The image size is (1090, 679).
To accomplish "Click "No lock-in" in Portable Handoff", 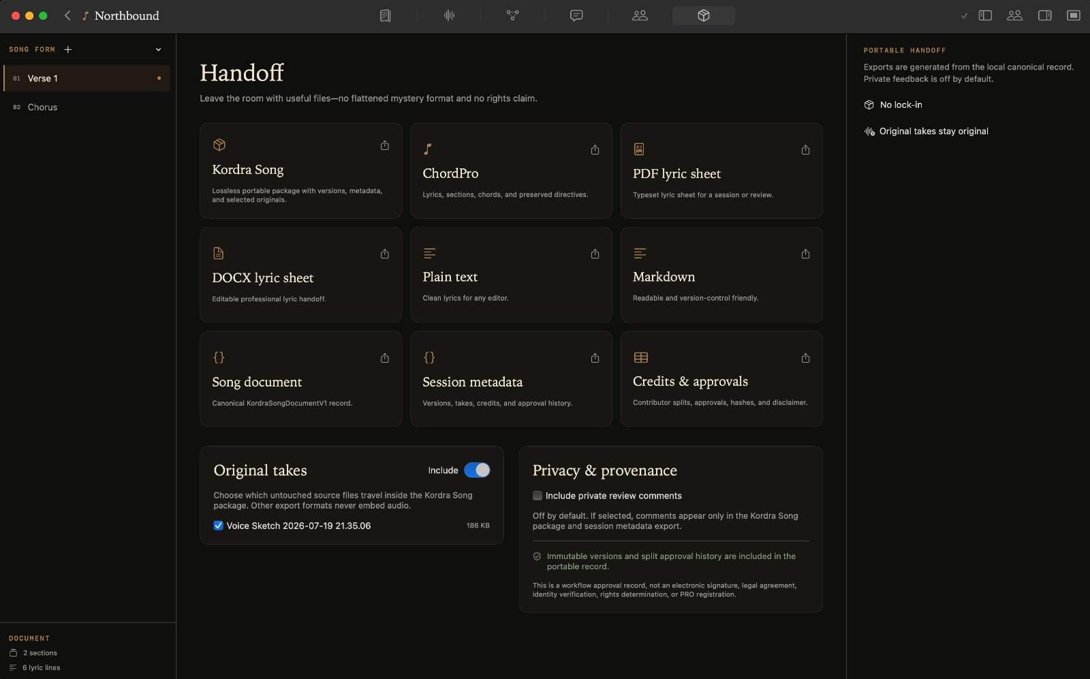I will [901, 105].
